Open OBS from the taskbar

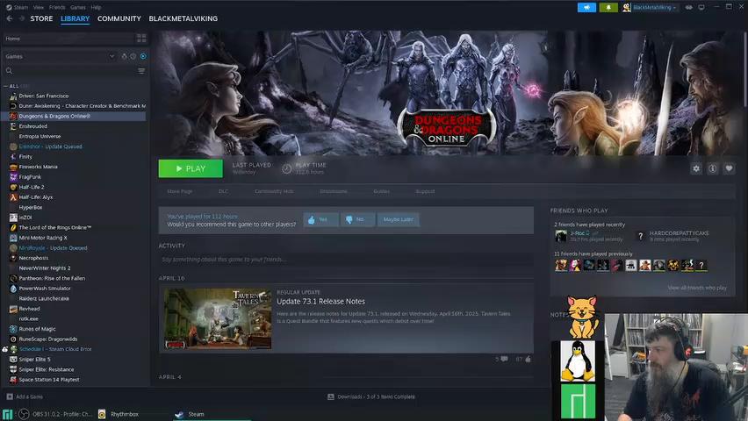coord(54,414)
